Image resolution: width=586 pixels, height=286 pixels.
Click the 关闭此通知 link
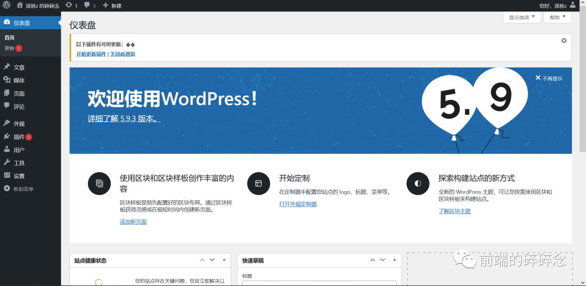tap(123, 54)
